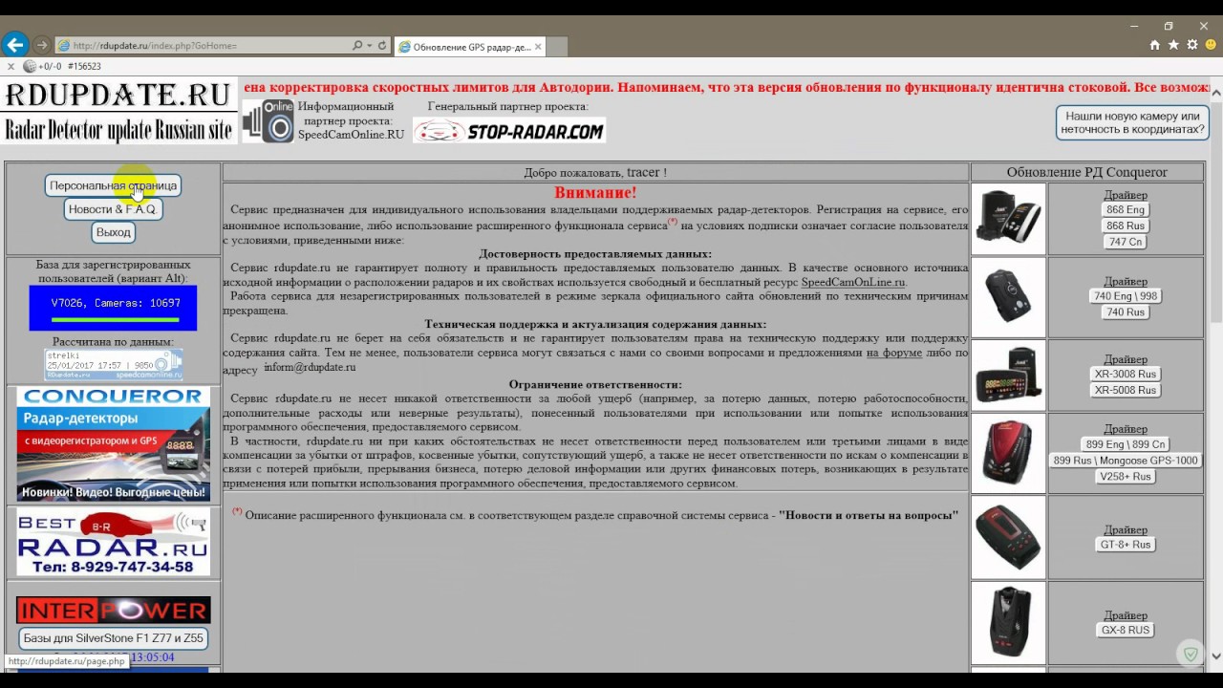Open the Best Radar.ru banner
The image size is (1223, 688).
(113, 542)
